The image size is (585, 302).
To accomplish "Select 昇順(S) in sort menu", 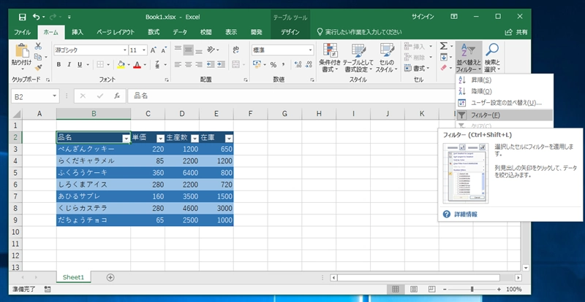I will [x=504, y=80].
